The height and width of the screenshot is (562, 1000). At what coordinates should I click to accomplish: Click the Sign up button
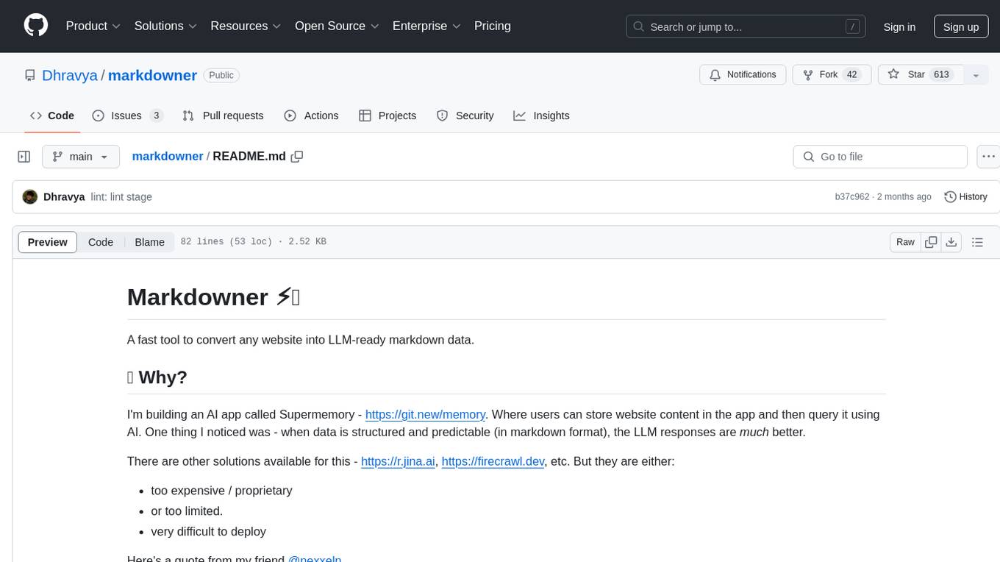click(x=961, y=26)
